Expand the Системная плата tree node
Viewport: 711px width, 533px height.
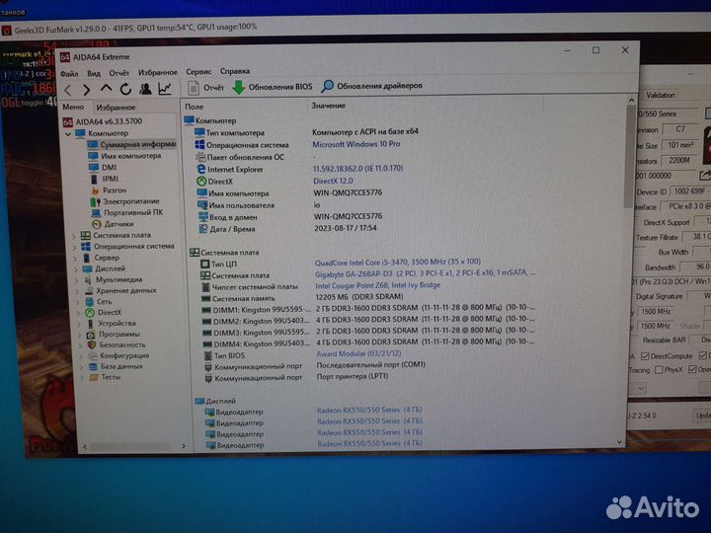[x=75, y=236]
